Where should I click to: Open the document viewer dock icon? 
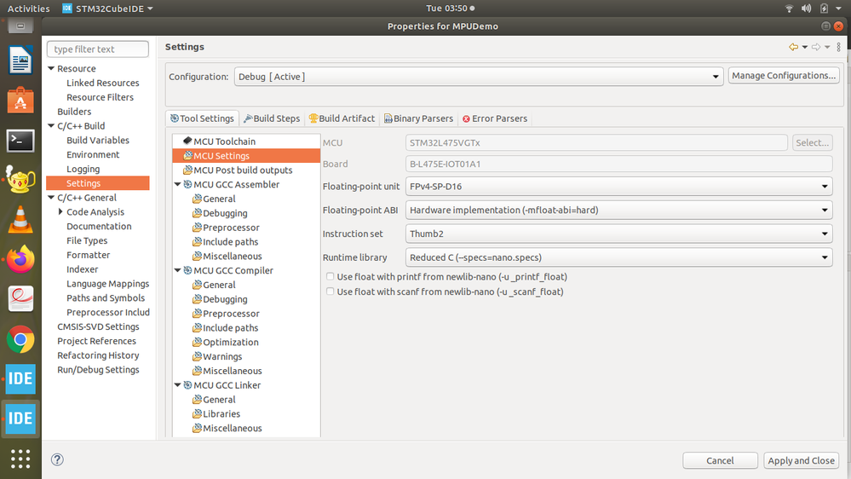point(20,299)
